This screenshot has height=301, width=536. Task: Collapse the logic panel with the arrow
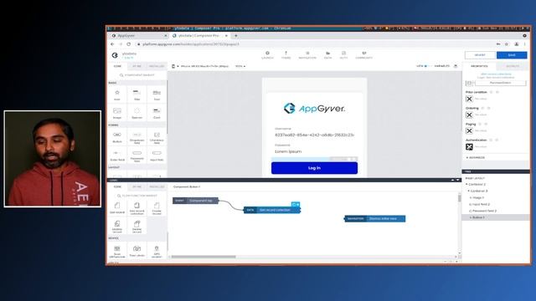(458, 180)
